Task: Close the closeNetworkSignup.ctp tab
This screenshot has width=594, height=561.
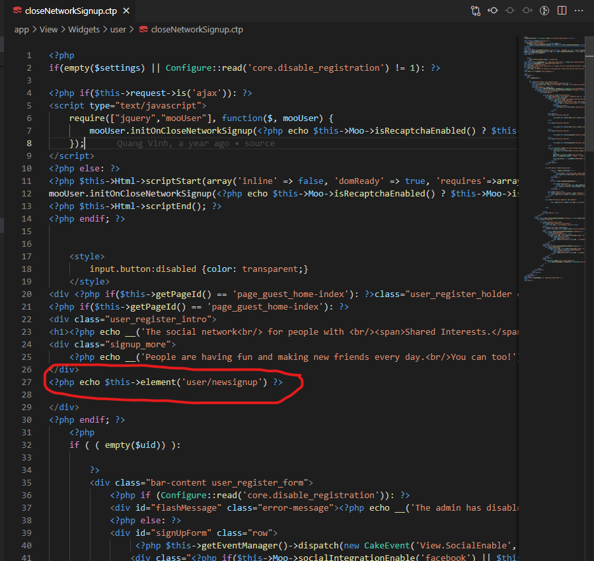Action: (x=126, y=11)
